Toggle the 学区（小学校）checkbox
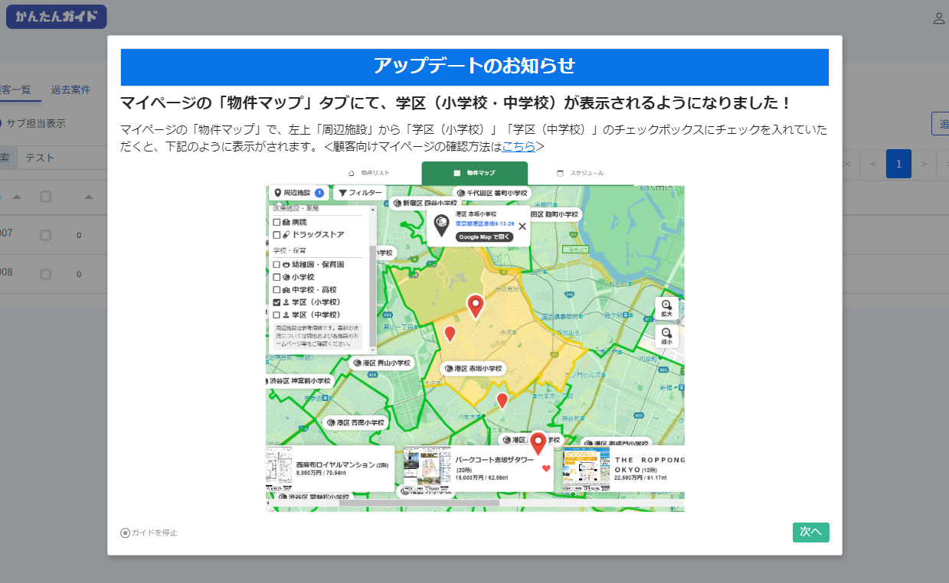Image resolution: width=949 pixels, height=583 pixels. point(277,302)
